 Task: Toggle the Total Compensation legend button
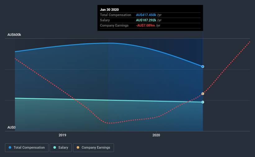[27, 148]
